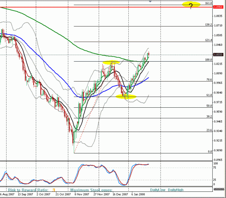
Task: Click the 1.0215 price axis value
Action: (218, 64)
